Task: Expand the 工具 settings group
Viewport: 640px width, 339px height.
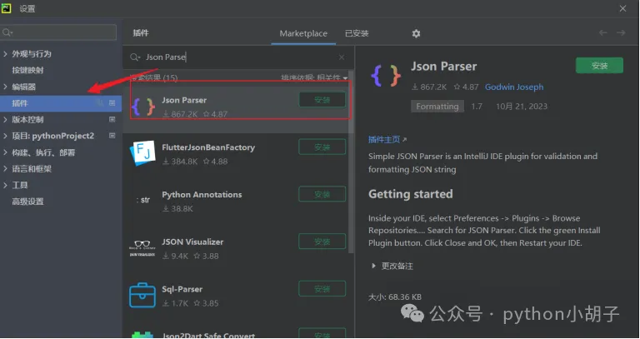Action: click(x=5, y=185)
